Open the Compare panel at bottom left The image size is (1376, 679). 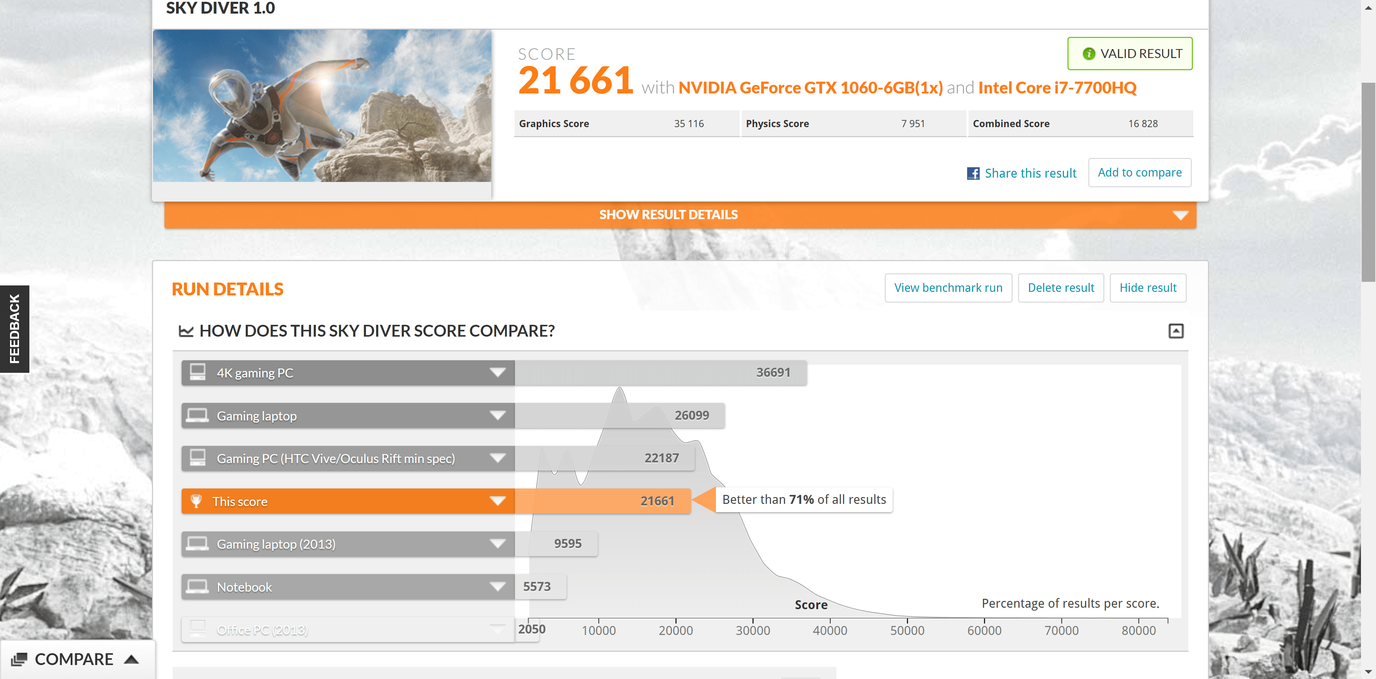pyautogui.click(x=75, y=659)
